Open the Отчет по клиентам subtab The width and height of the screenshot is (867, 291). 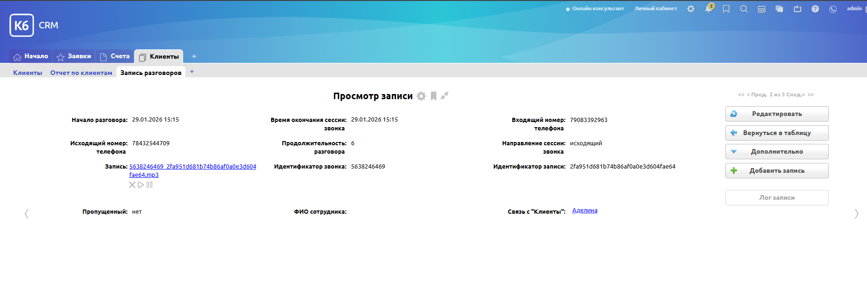[81, 73]
